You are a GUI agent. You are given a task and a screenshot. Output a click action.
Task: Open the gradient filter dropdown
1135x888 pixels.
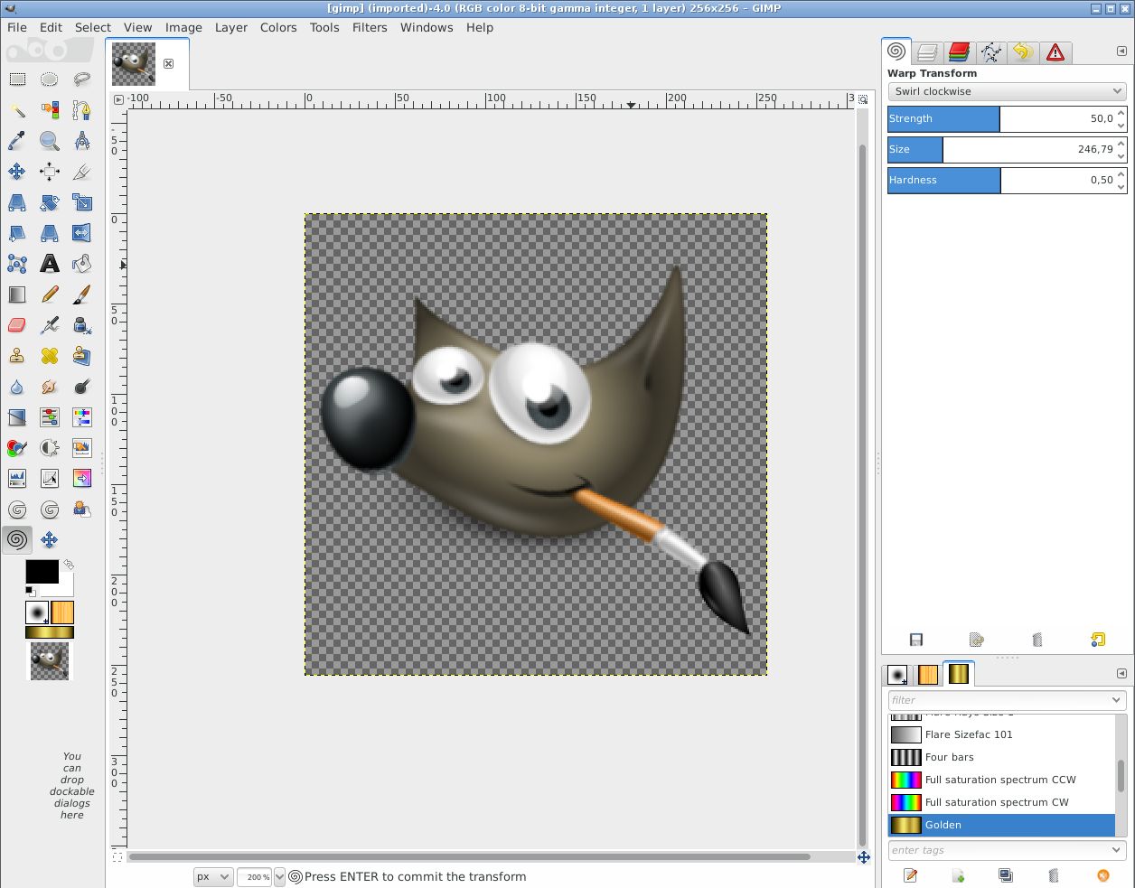pos(1006,699)
